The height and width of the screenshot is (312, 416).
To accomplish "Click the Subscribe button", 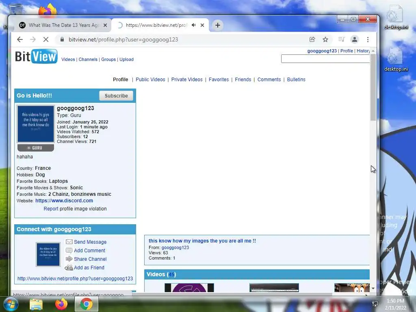I will click(116, 96).
